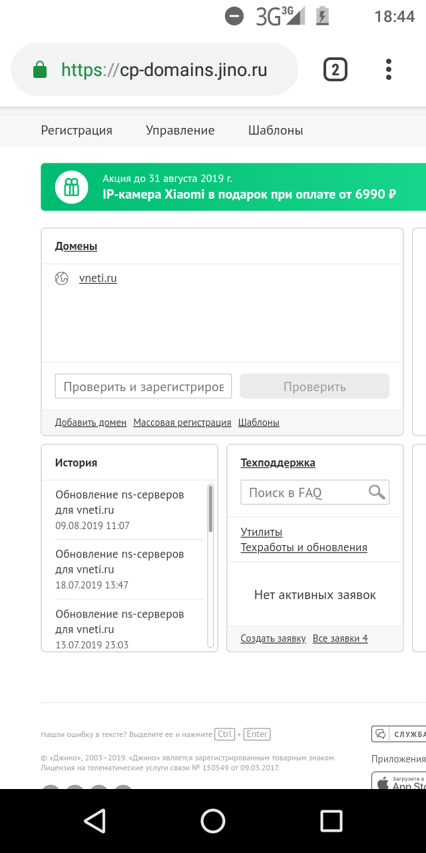Open browser tab switcher showing 2 tabs

(335, 70)
